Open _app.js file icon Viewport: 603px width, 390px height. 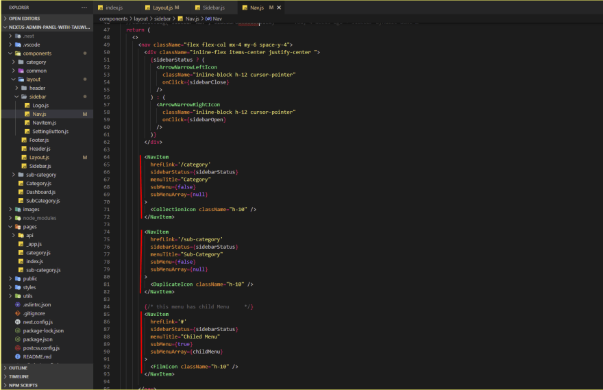click(21, 244)
